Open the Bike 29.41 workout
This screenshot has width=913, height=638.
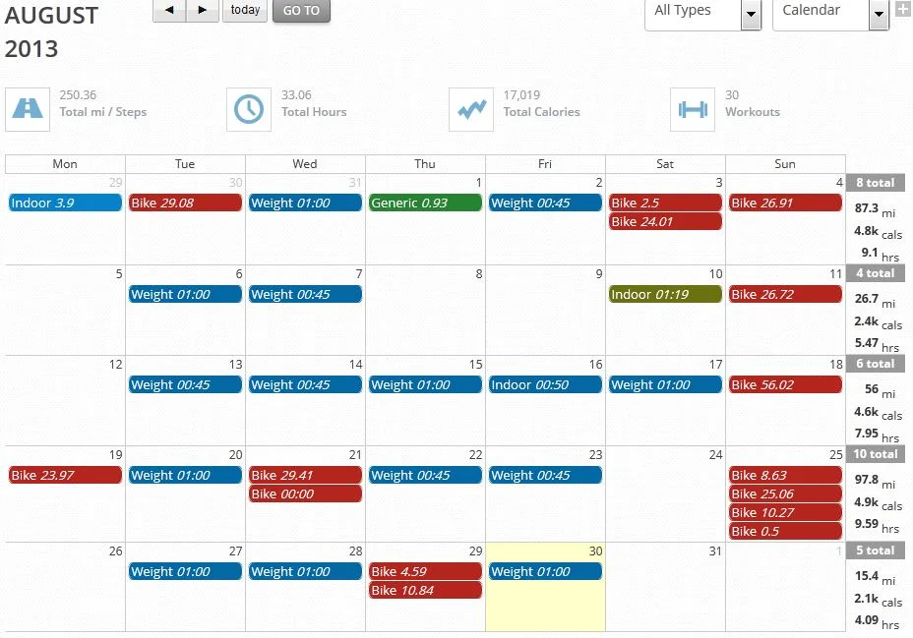point(305,475)
